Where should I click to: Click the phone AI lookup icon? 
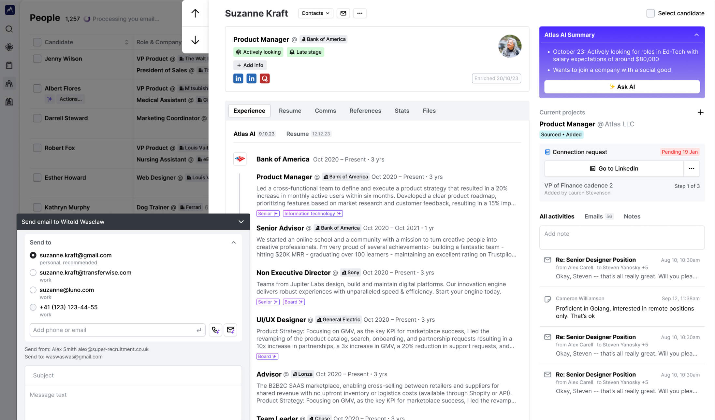click(215, 330)
